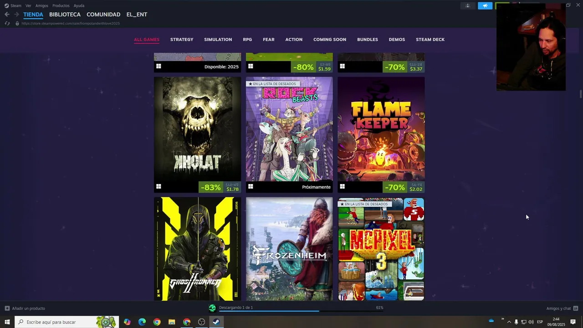Open the Frozenheim game capsule
The image size is (583, 328).
[289, 249]
